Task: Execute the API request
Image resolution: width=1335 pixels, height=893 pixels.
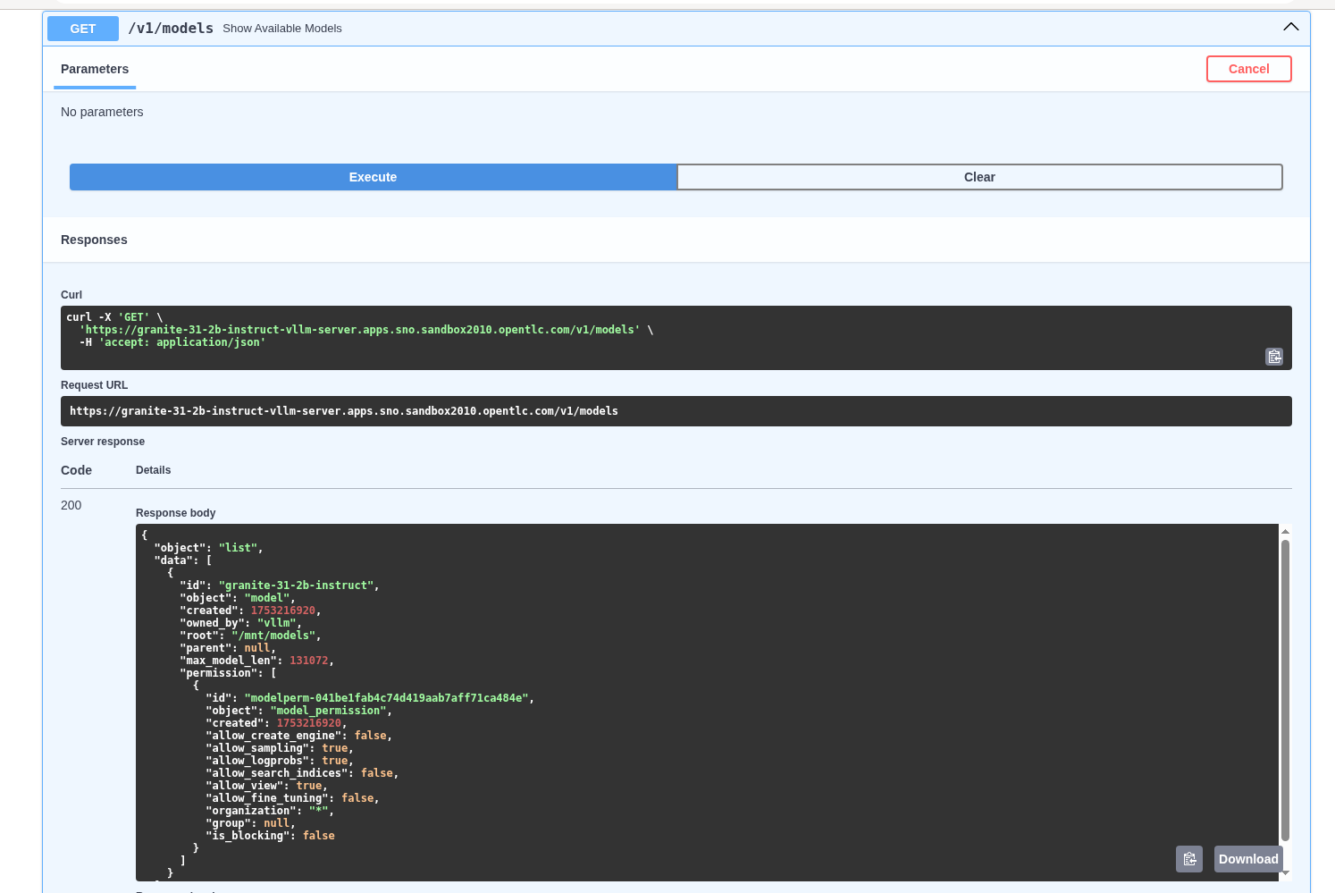Action: (373, 177)
